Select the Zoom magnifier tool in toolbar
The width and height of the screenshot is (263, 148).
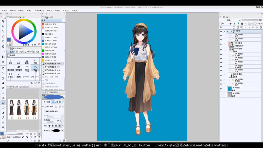[x=3, y=41]
